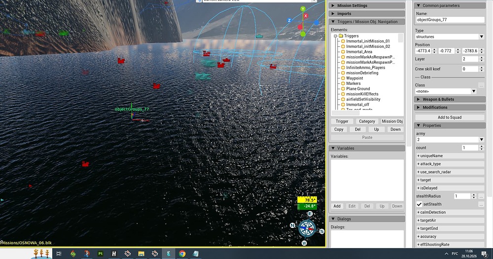Click the Plane Ground trigger icon
The image size is (493, 259).
[343, 89]
